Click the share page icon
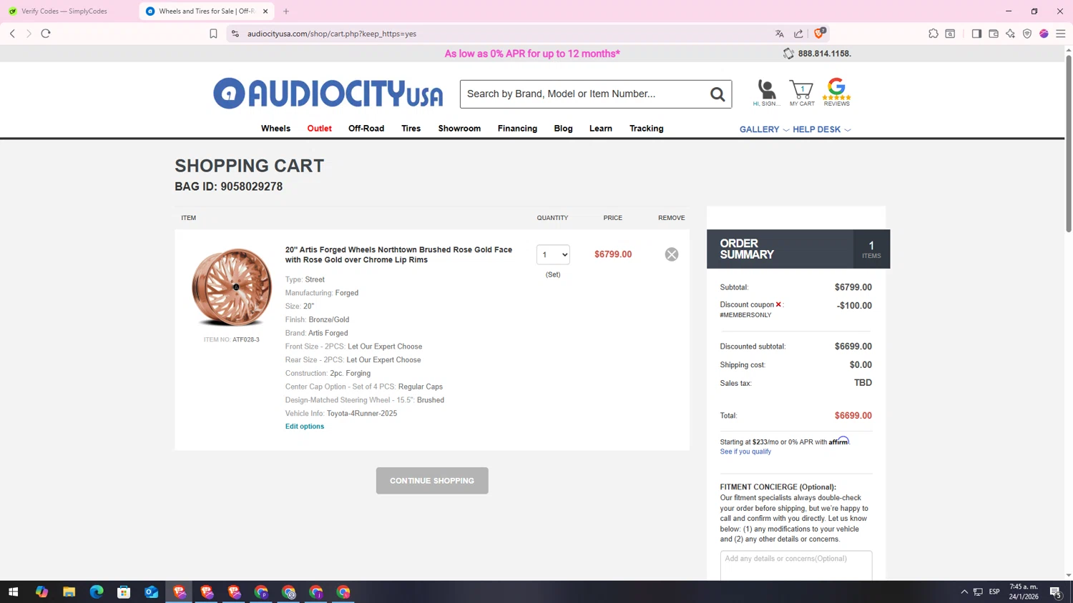 click(798, 34)
